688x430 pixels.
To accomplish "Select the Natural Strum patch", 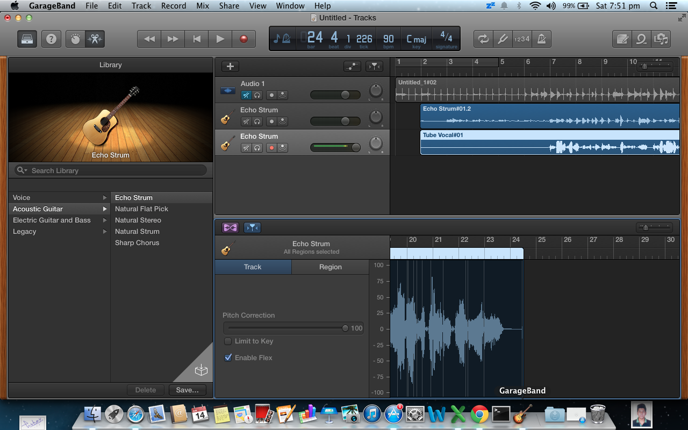I will click(161, 232).
